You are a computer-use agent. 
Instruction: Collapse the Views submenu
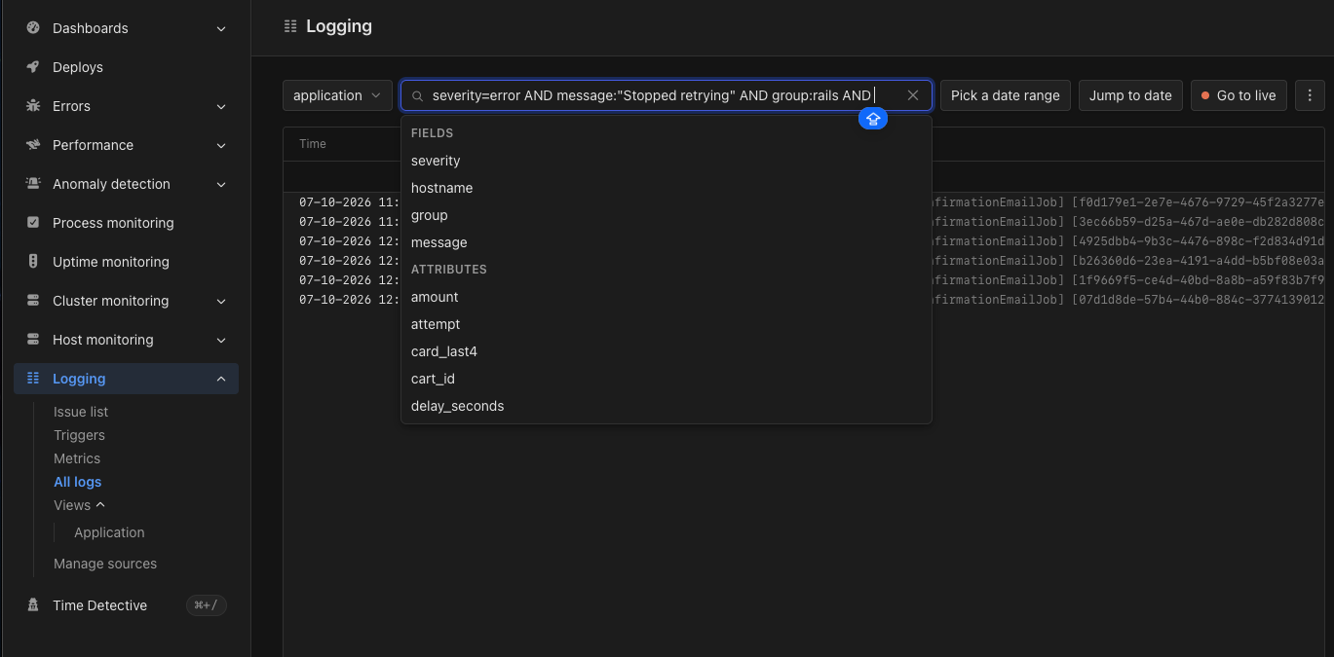coord(100,505)
